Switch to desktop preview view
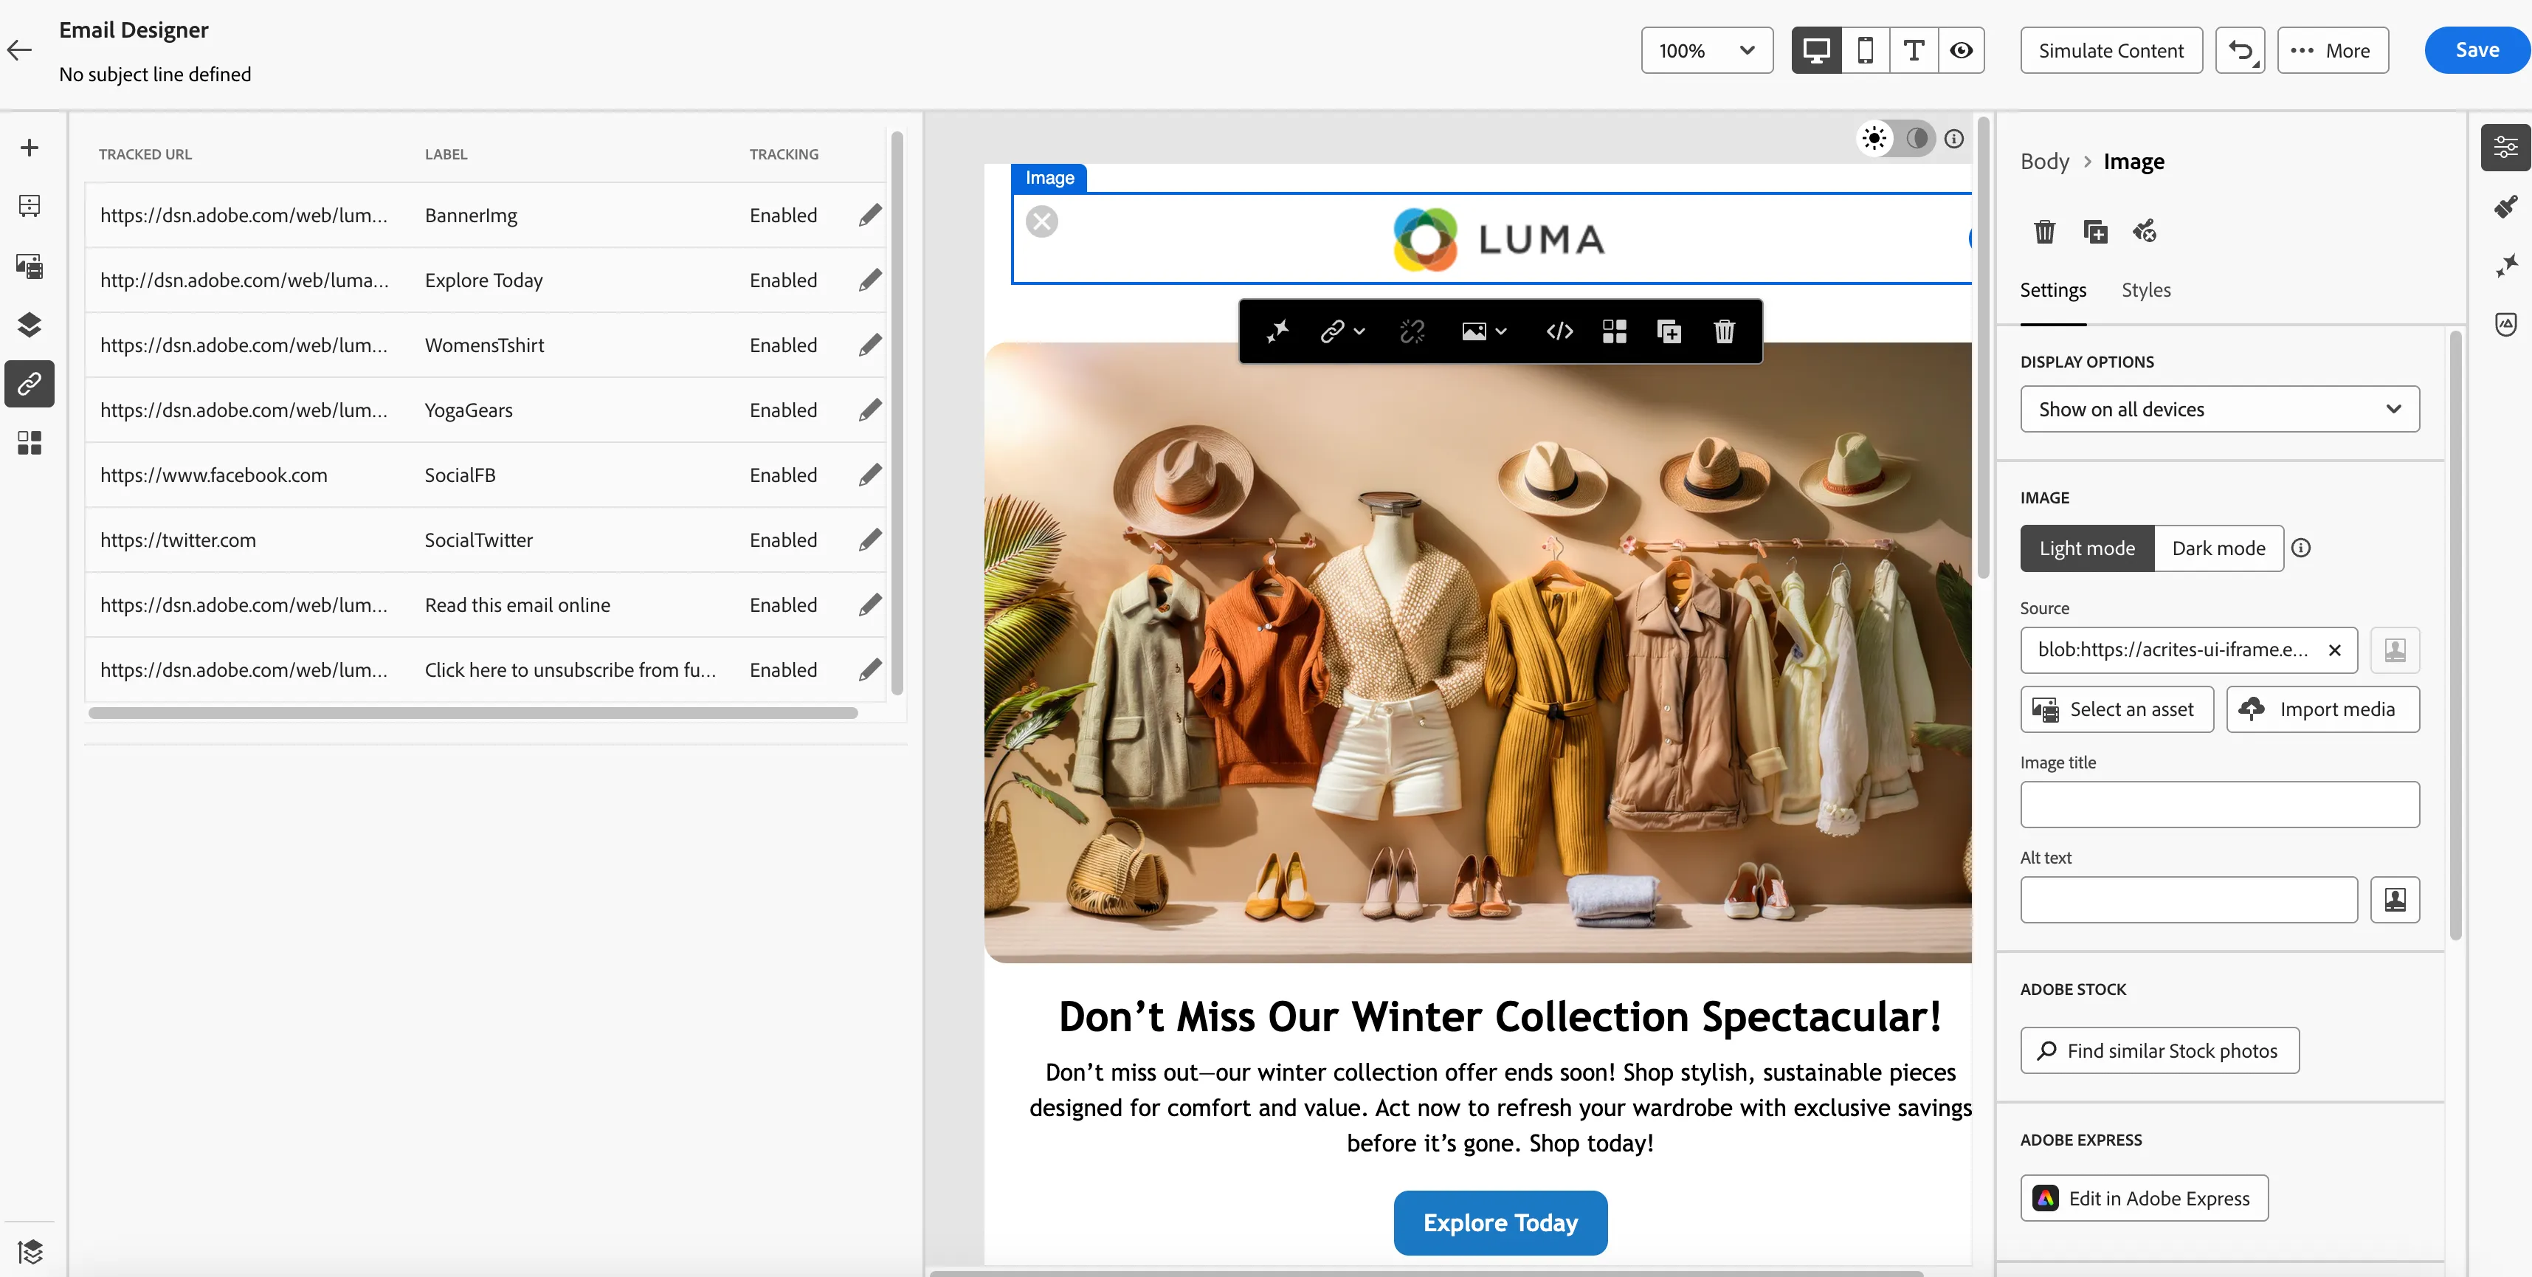Viewport: 2532px width, 1277px height. click(1815, 50)
